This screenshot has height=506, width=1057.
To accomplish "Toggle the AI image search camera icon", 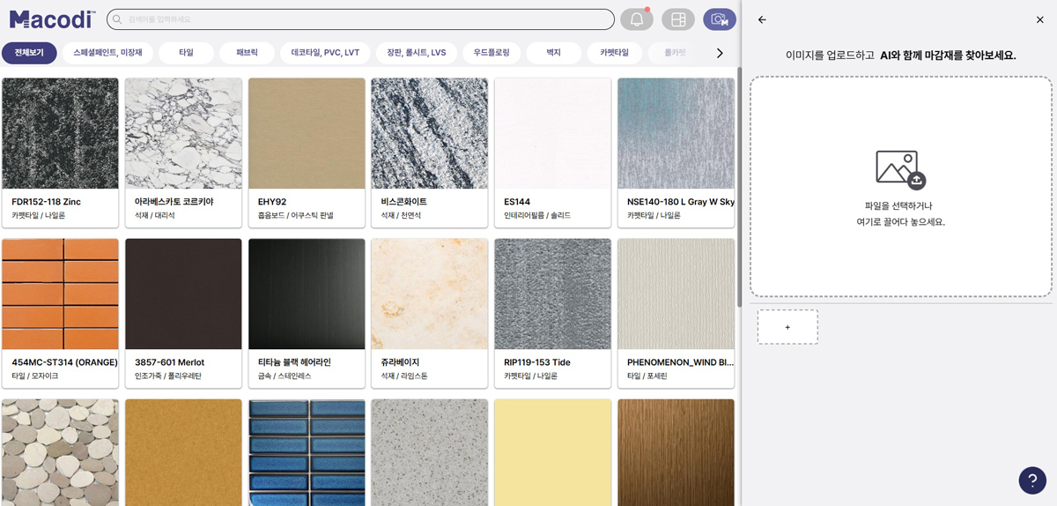I will pyautogui.click(x=720, y=19).
